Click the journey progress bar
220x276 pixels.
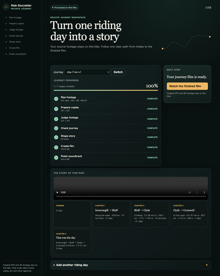point(106,90)
